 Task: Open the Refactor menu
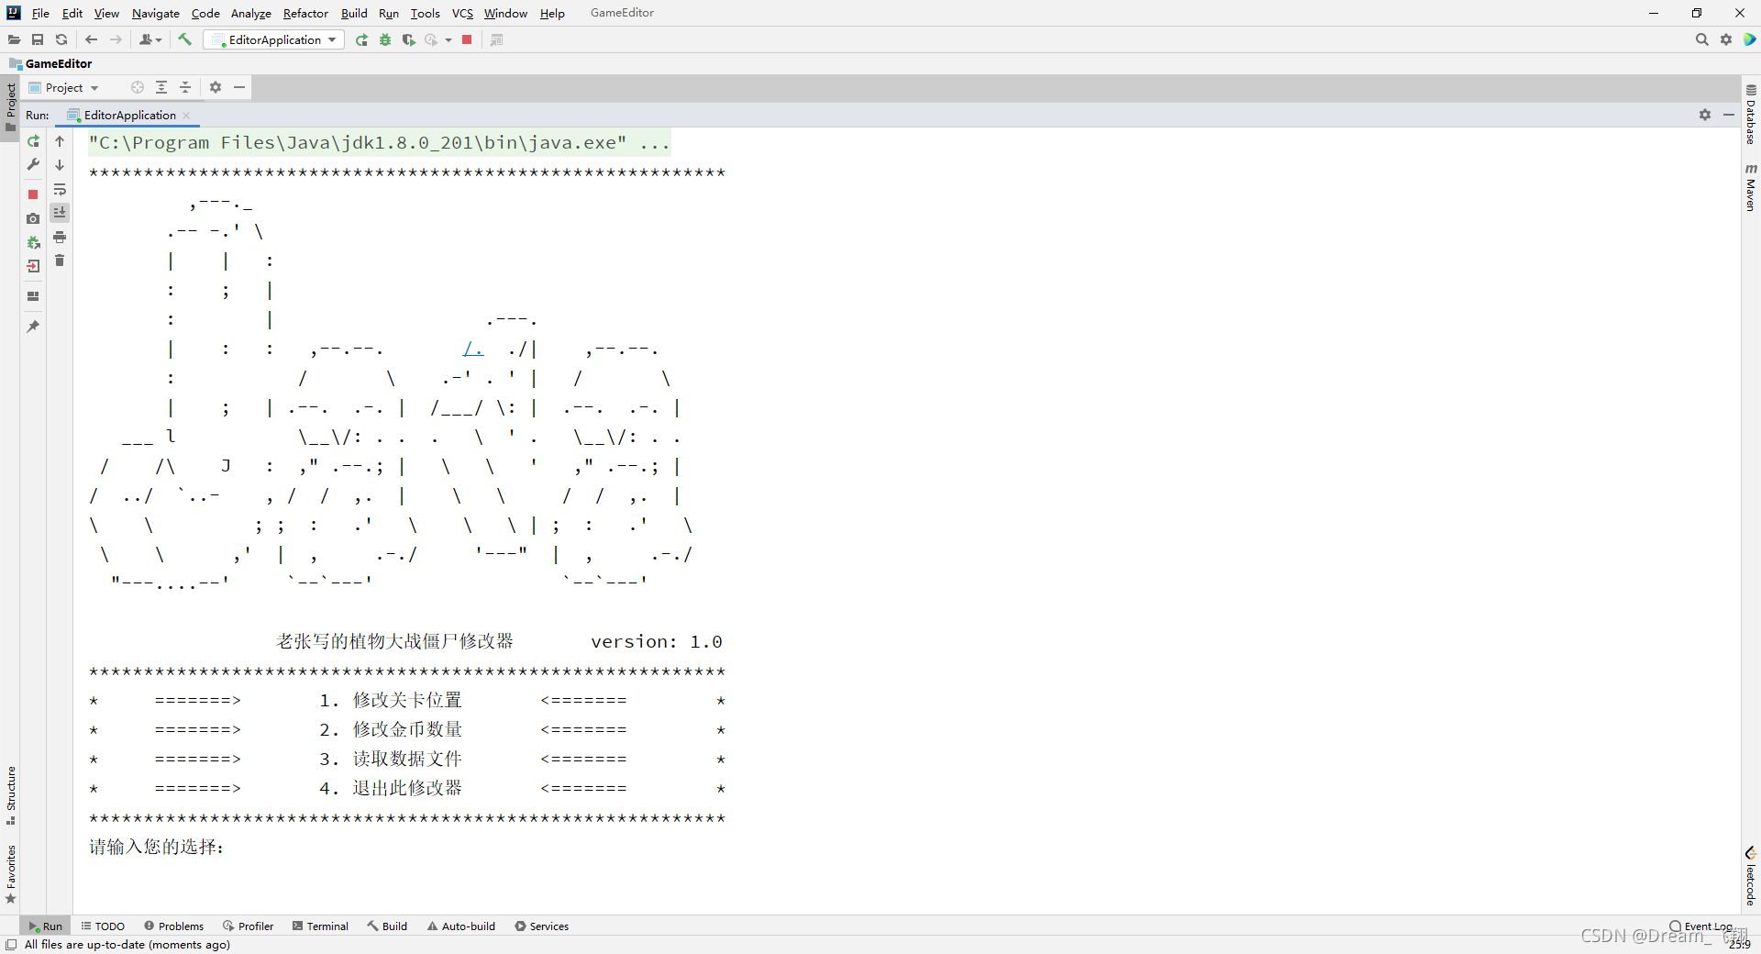[x=305, y=13]
